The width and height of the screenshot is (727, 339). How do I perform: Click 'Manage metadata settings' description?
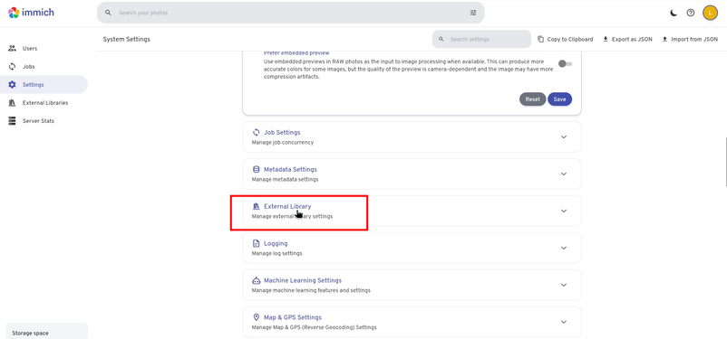pos(285,179)
